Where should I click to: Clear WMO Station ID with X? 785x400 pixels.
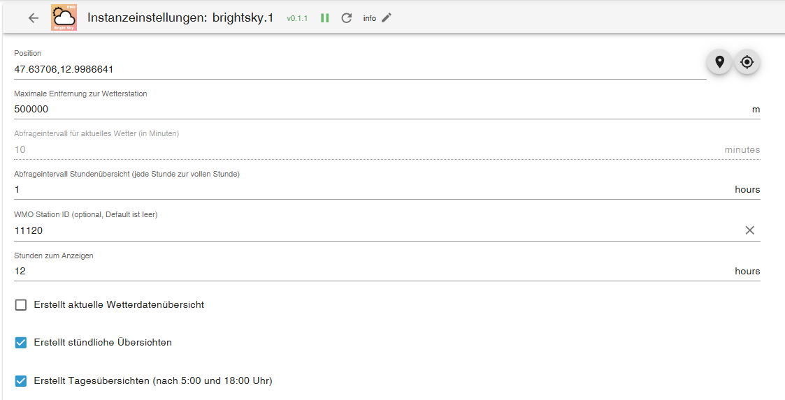(x=749, y=230)
